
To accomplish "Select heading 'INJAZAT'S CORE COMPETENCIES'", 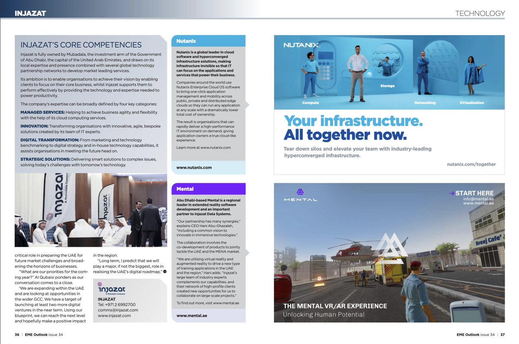I will [81, 45].
